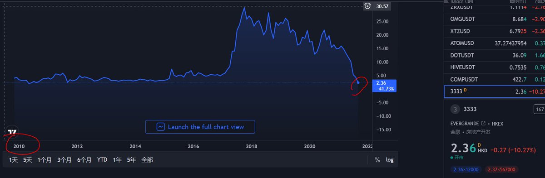Select the YTD time range
Image resolution: width=545 pixels, height=178 pixels.
point(102,160)
